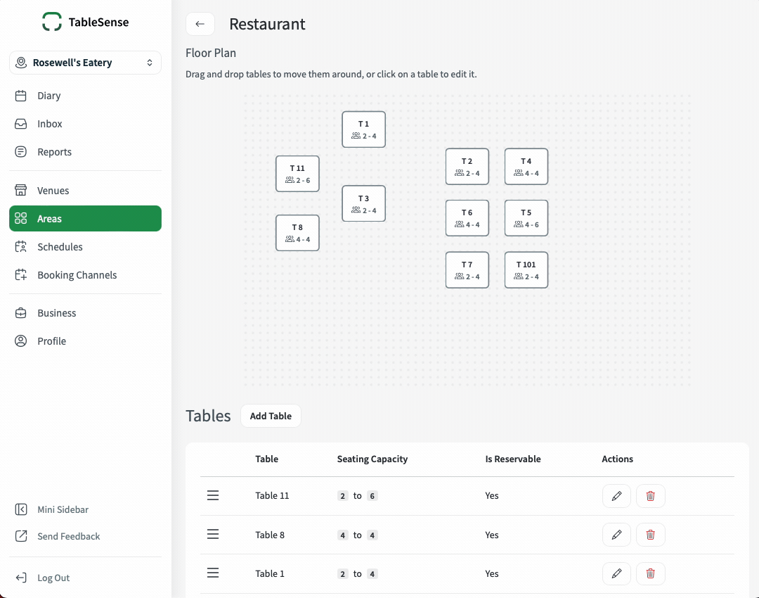Open the Rosewell's Eatery venue switcher

[85, 63]
